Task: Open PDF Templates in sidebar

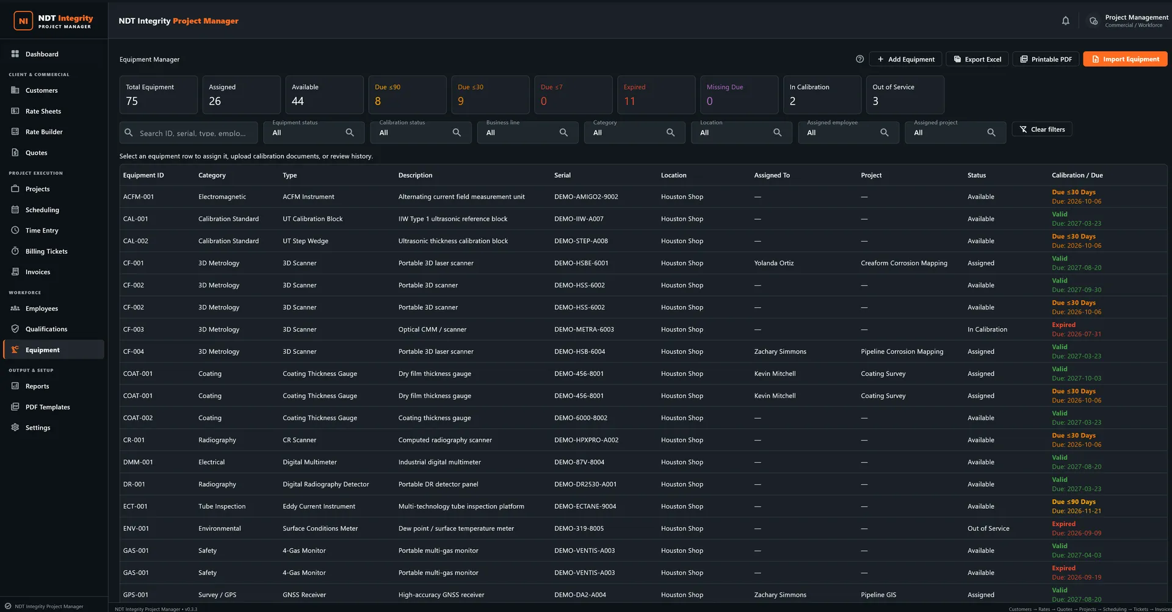Action: [x=54, y=407]
